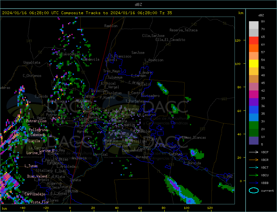The height and width of the screenshot is (212, 277).
Task: Pick the bright green 20–30 dBZ swatch
Action: pos(254,125)
